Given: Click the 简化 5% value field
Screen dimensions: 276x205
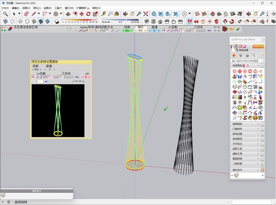Looking at the screenshot, I should pyautogui.click(x=140, y=31).
